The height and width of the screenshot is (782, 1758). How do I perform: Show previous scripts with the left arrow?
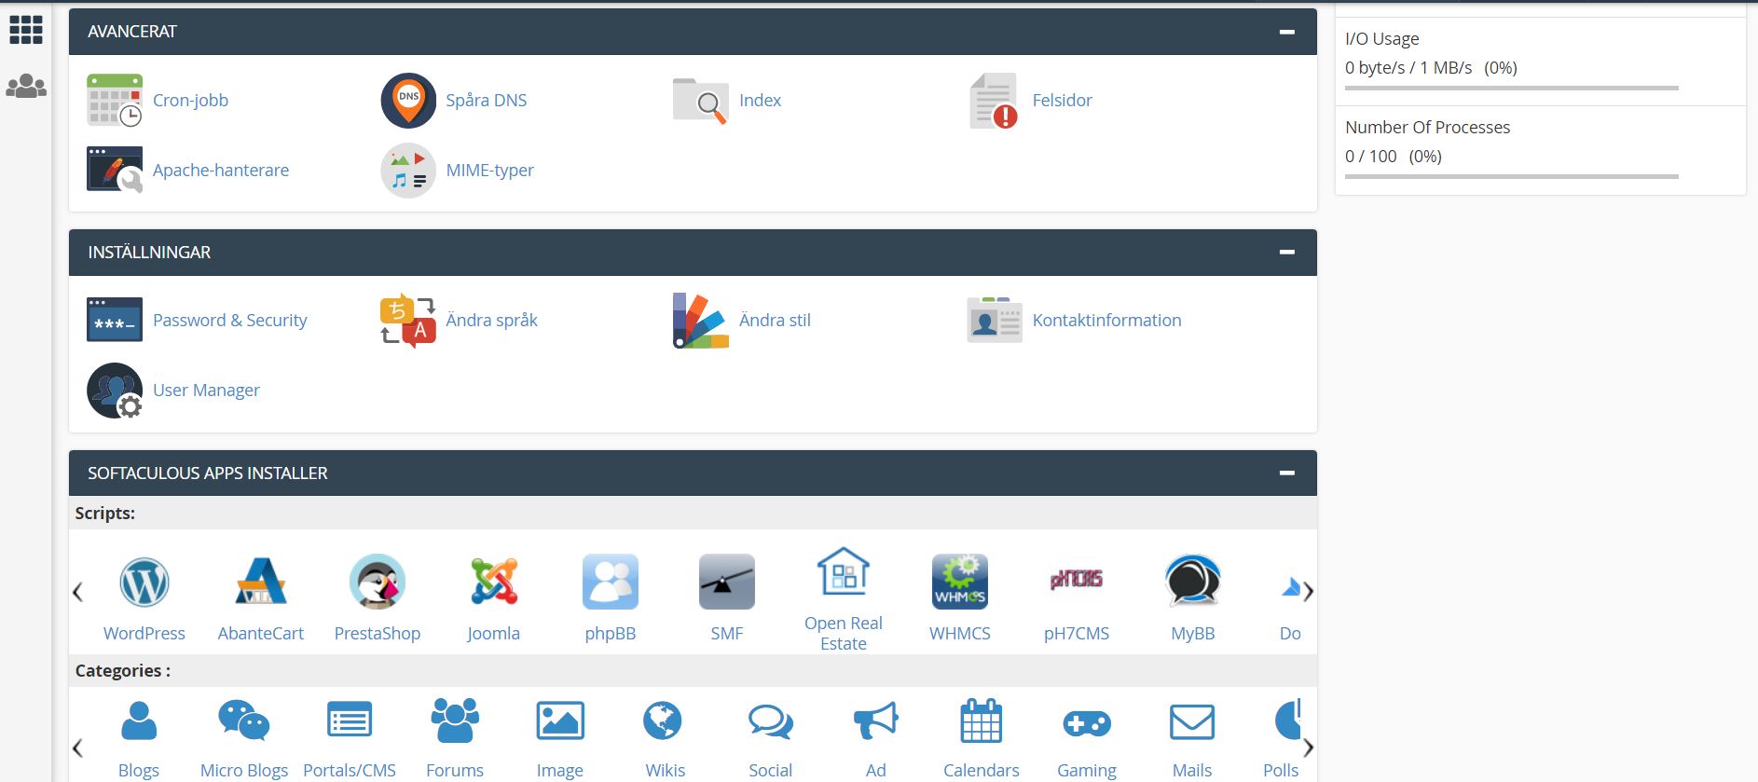pyautogui.click(x=78, y=592)
